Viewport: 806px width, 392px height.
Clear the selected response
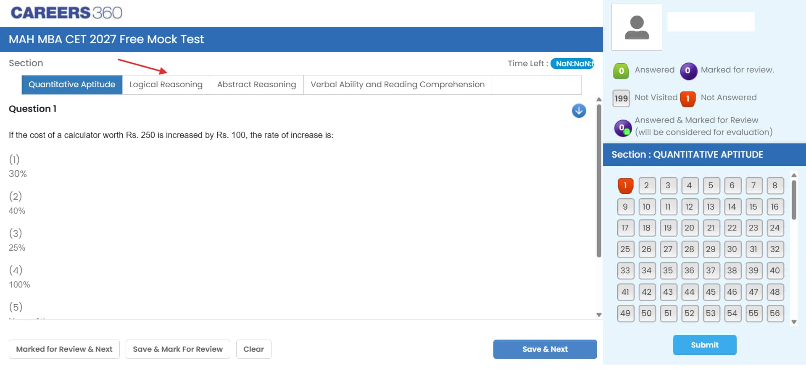pos(254,349)
